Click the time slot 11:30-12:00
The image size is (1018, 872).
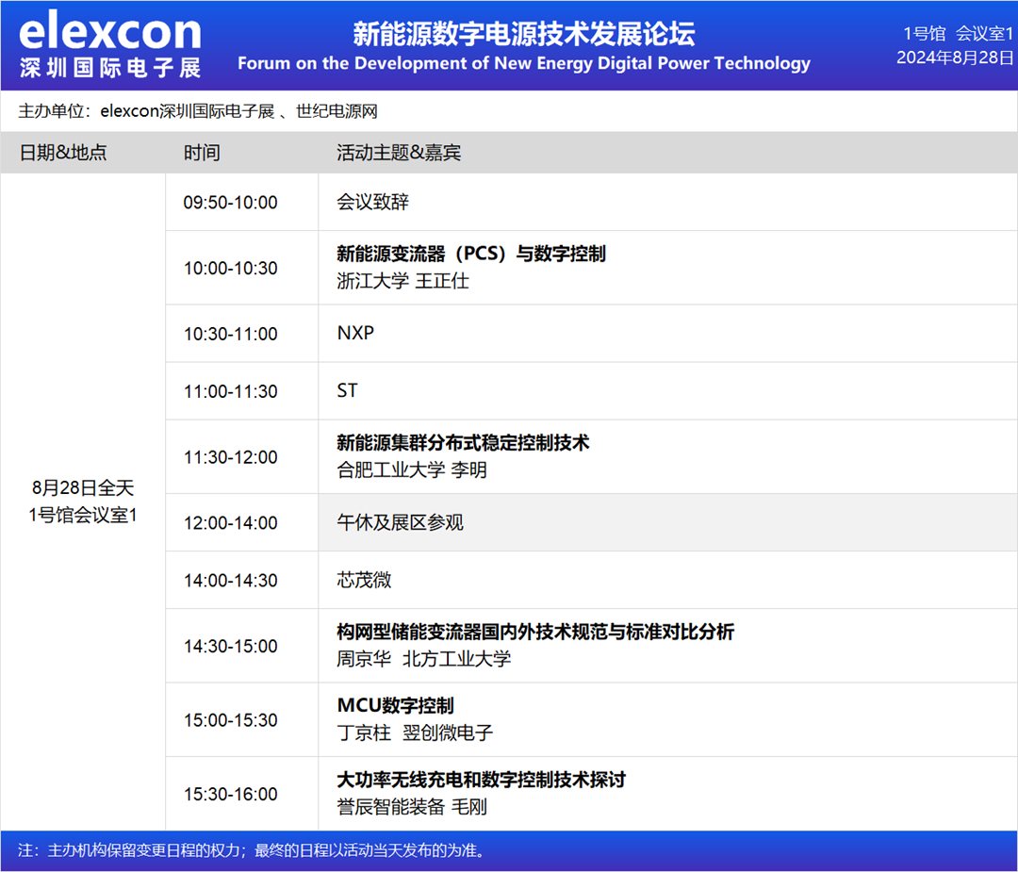point(231,457)
